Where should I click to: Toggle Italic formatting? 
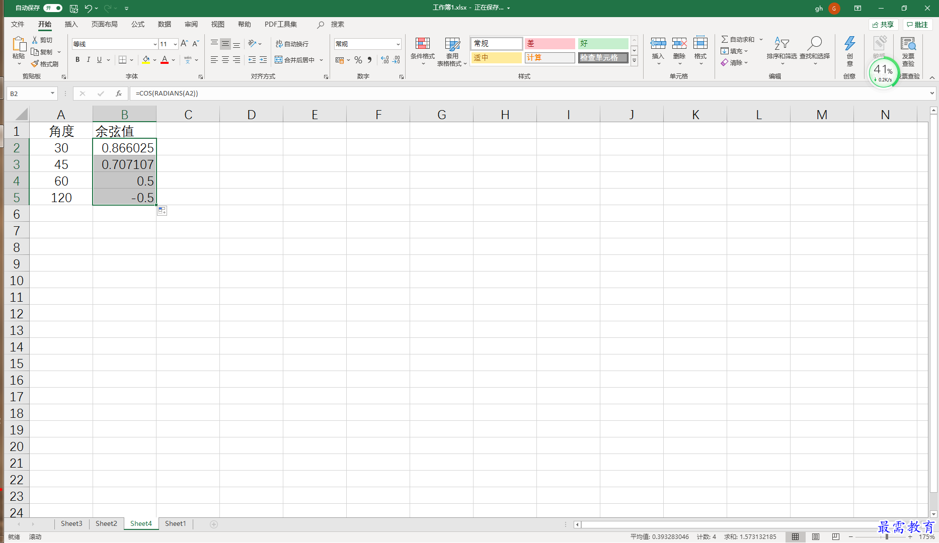[x=89, y=60]
